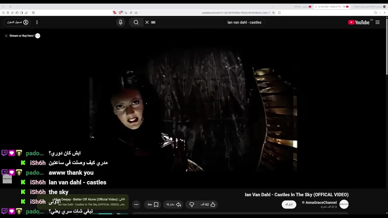Click chat message 'awww thank you'
388x218 pixels.
coord(71,173)
